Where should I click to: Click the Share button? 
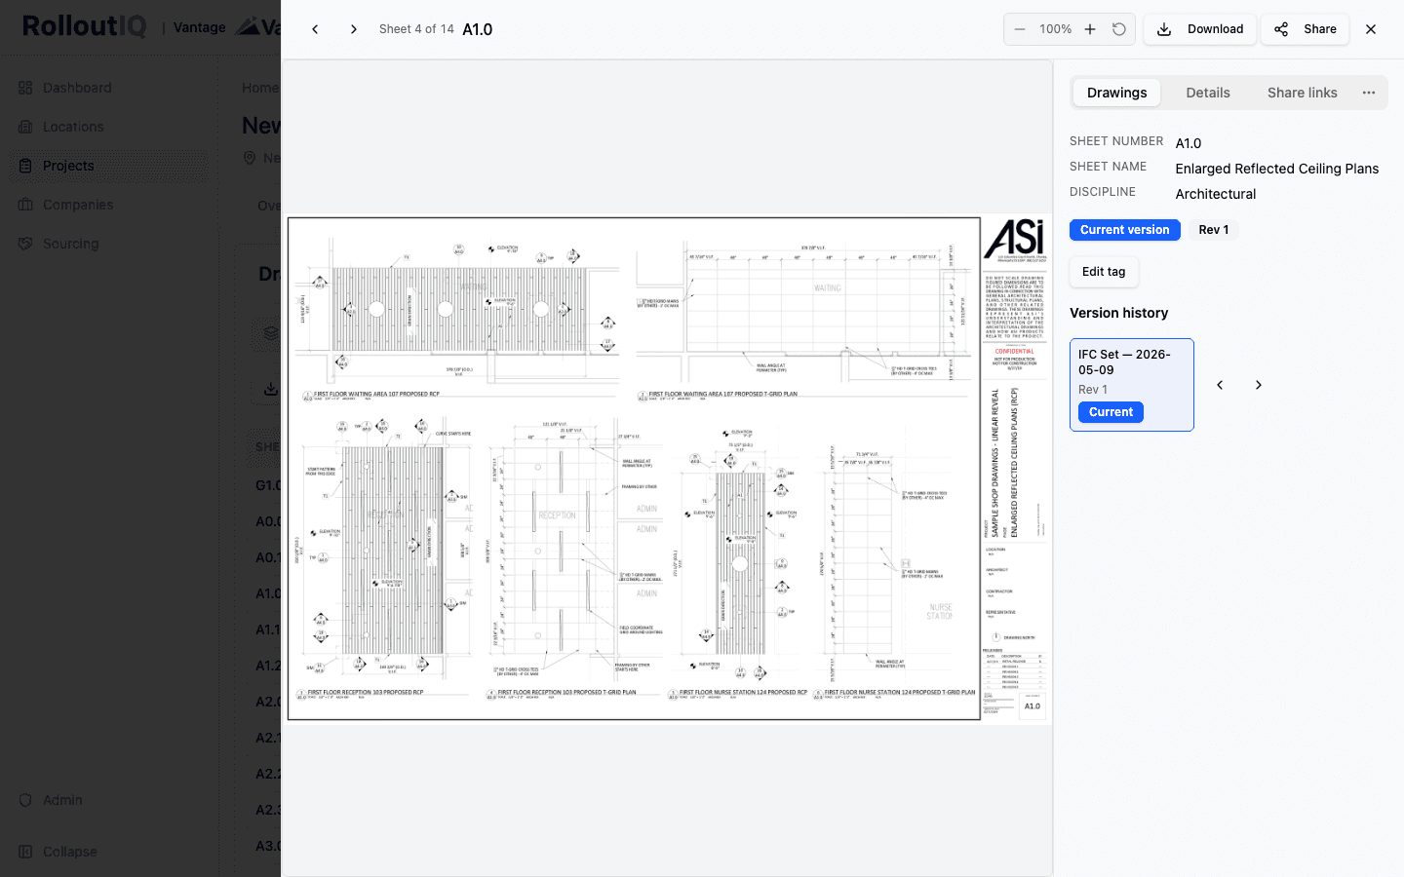(x=1305, y=29)
